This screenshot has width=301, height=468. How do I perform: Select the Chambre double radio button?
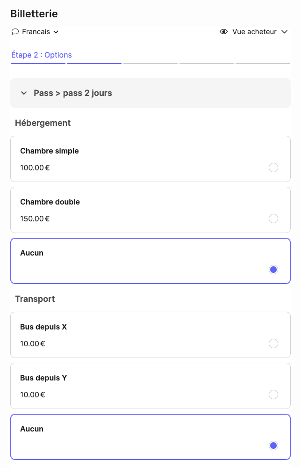(x=273, y=219)
